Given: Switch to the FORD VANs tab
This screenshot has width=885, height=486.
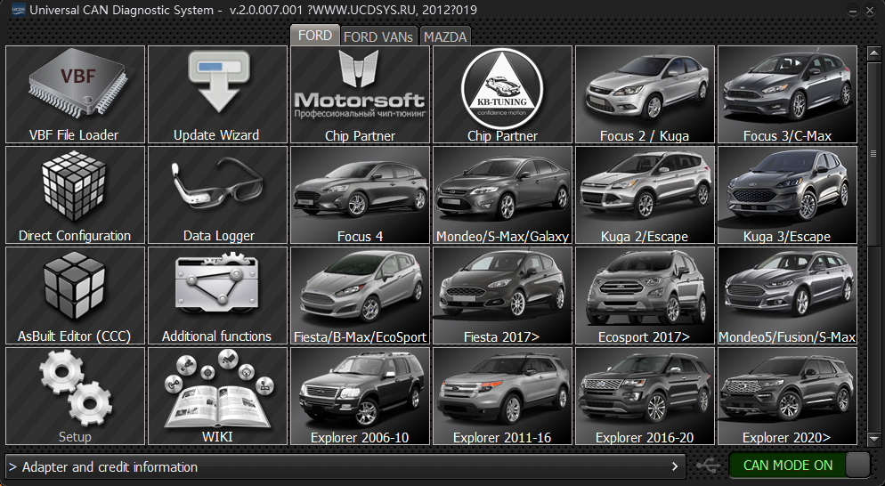Looking at the screenshot, I should [378, 36].
